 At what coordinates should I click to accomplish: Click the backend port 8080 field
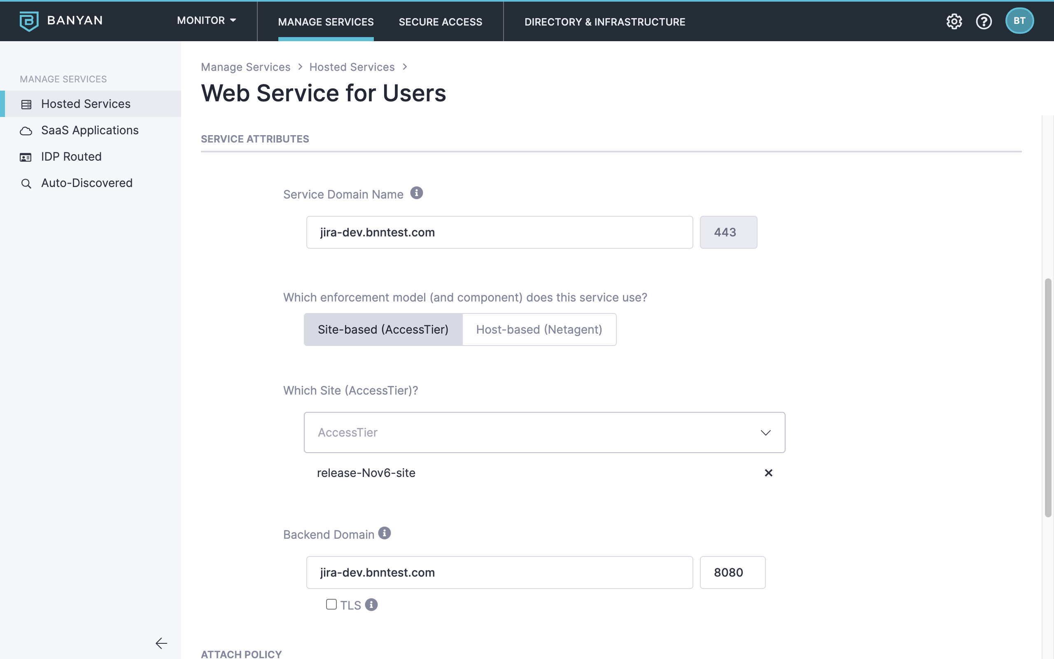point(732,572)
